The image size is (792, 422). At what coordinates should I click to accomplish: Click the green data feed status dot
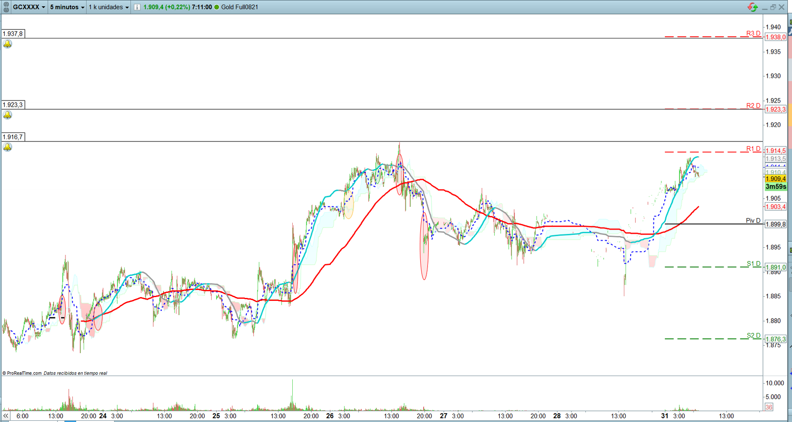tap(215, 7)
